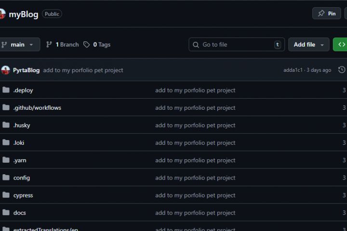
Task: Click the folder icon beside .husky
Action: 6,125
